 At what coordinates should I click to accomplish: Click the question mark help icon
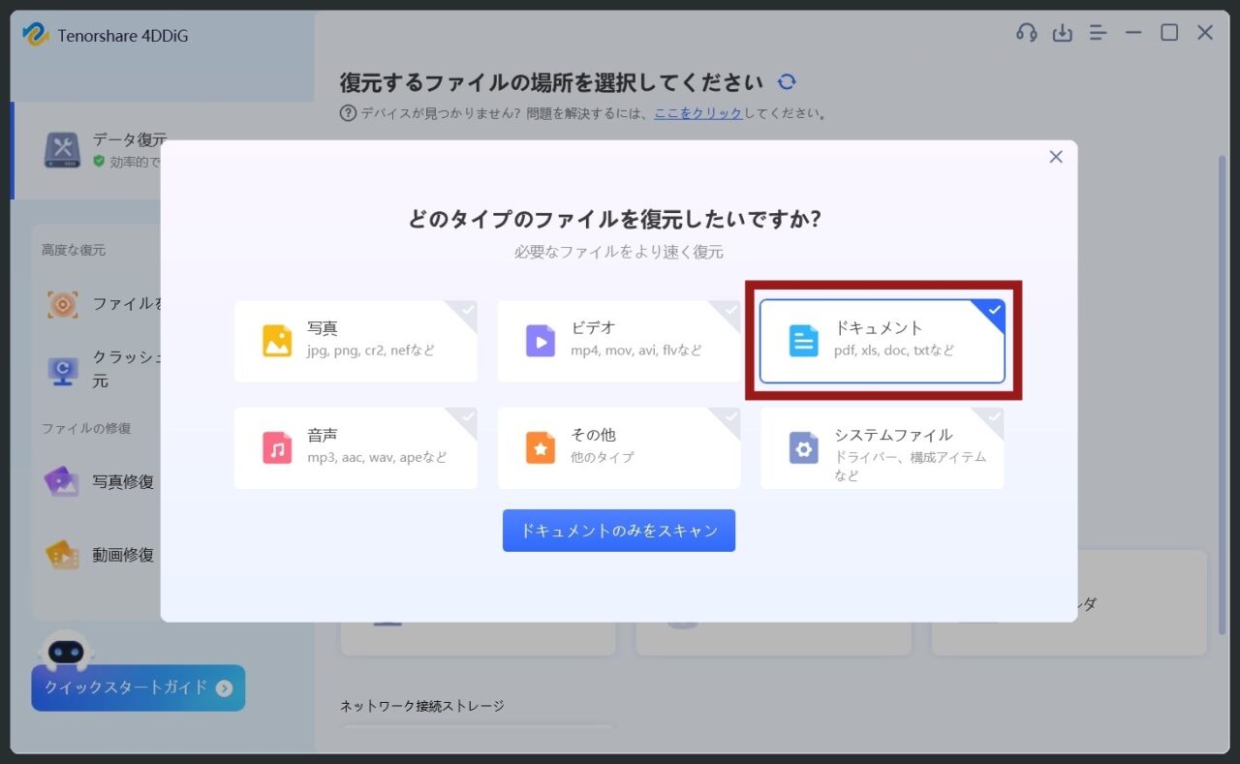pyautogui.click(x=348, y=113)
